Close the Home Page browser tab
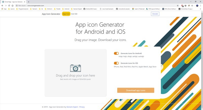 (x=24, y=2)
